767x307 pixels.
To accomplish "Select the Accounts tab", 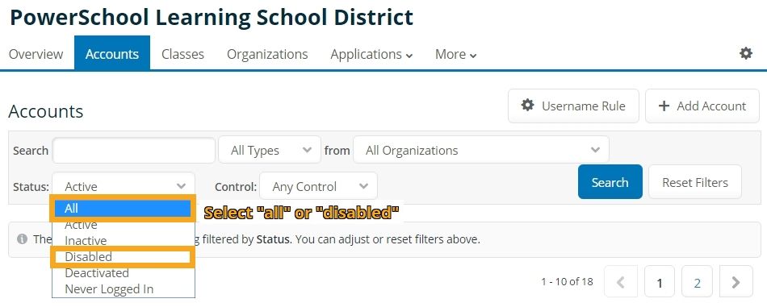I will point(112,53).
